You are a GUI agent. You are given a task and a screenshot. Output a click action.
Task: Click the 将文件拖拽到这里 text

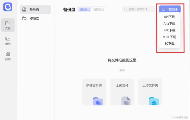[x=122, y=60]
